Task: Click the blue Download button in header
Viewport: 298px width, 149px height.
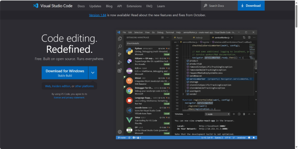Action: (251, 6)
